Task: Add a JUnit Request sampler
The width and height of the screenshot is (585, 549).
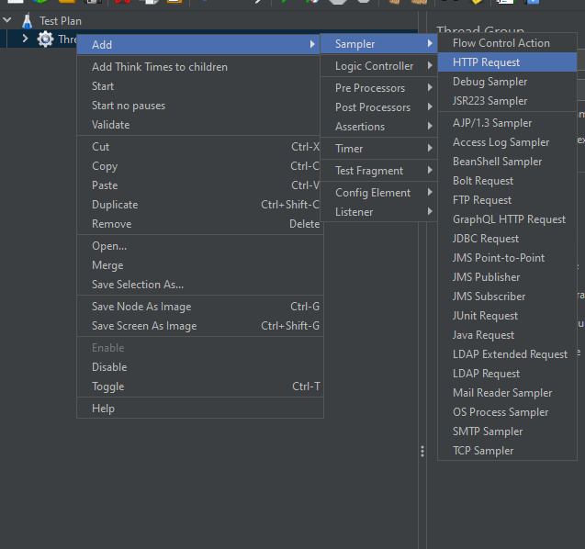Action: (507, 316)
